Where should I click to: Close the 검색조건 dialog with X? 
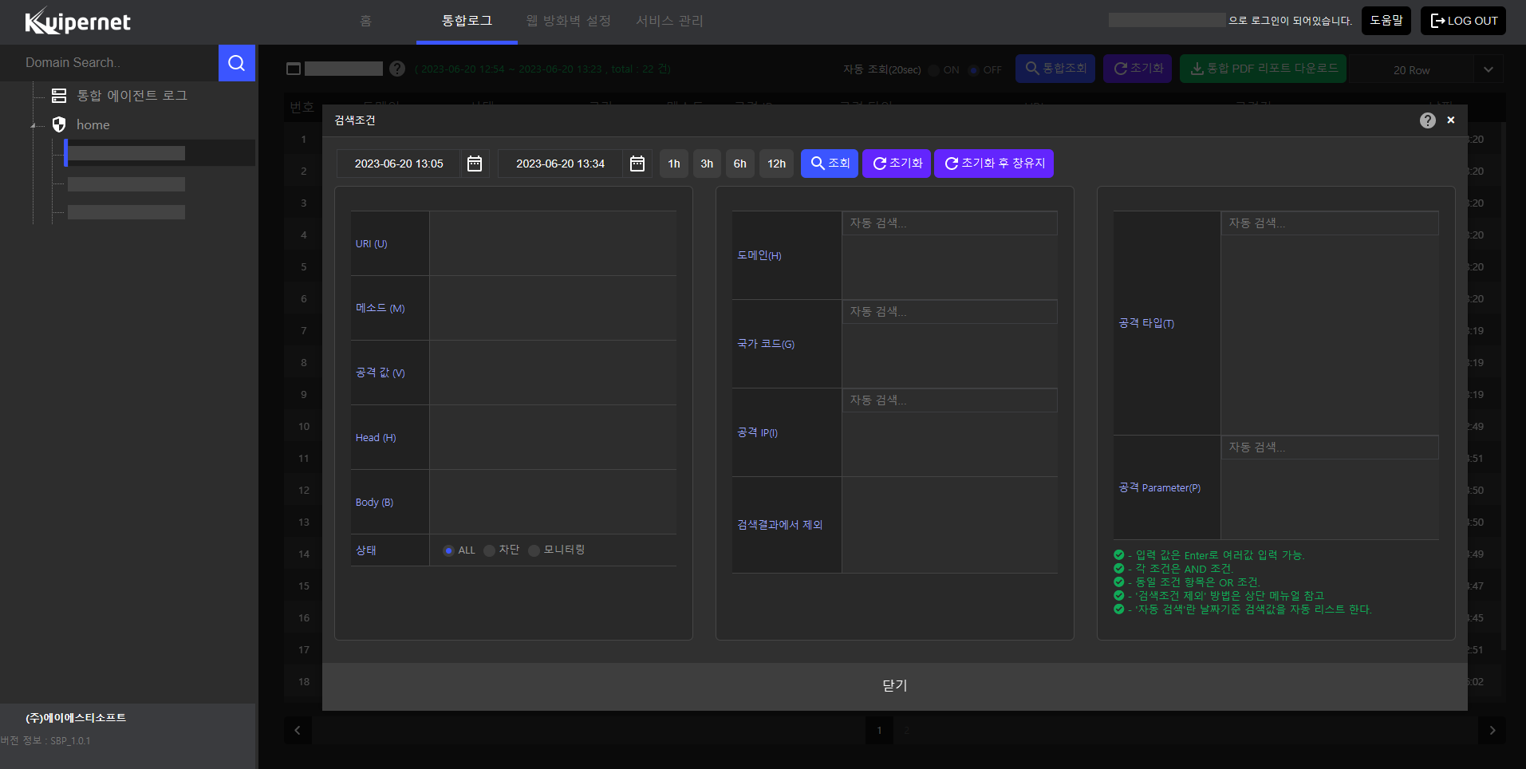coord(1451,120)
